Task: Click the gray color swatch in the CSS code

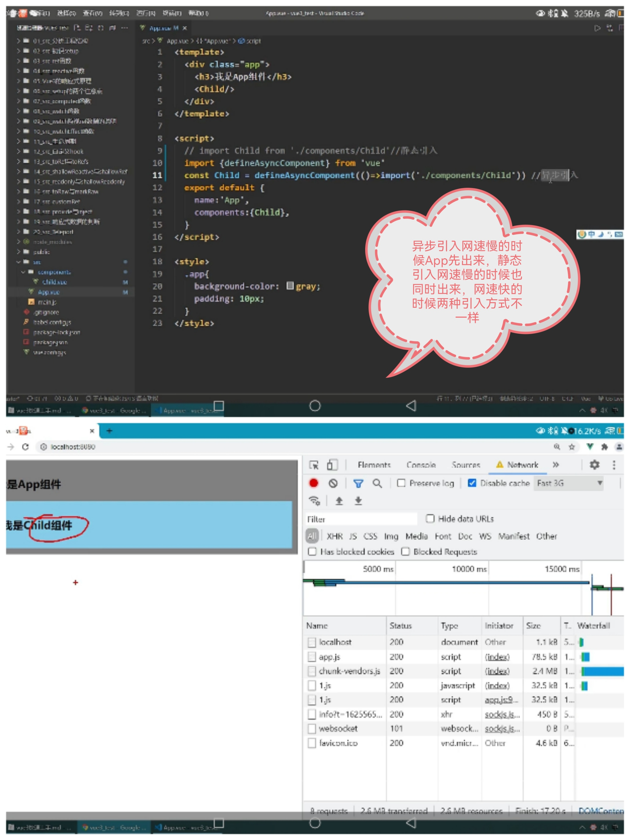Action: point(290,286)
